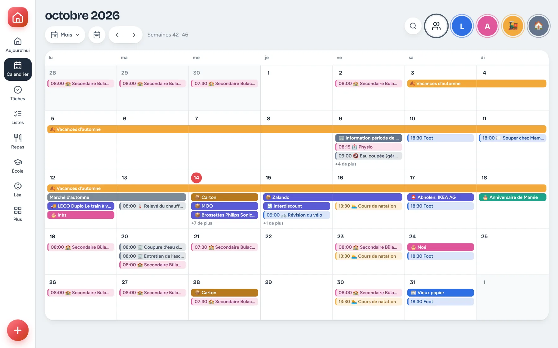Image resolution: width=558 pixels, height=348 pixels.
Task: Toggle member A calendar filter
Action: 487,26
